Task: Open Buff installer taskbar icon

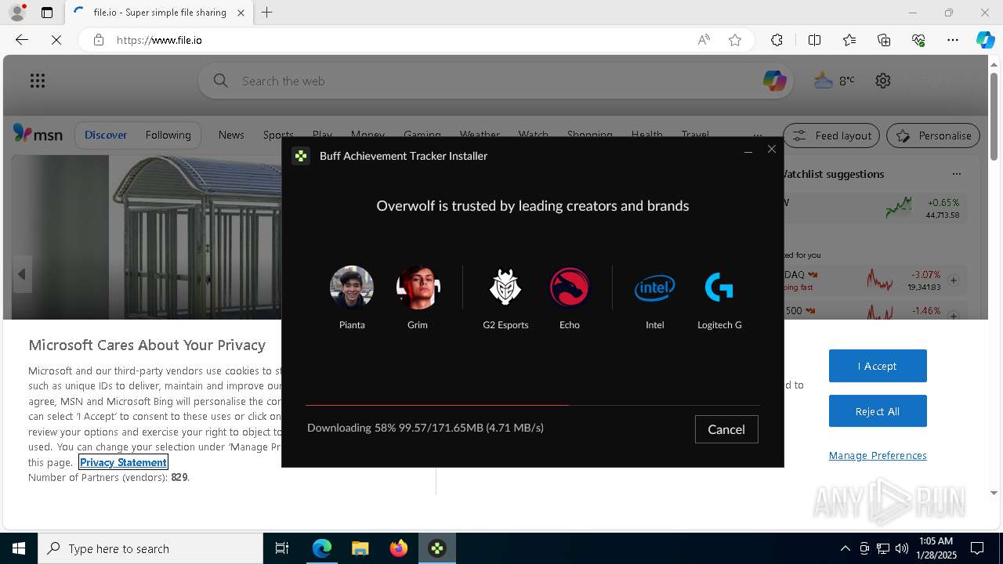Action: point(437,548)
